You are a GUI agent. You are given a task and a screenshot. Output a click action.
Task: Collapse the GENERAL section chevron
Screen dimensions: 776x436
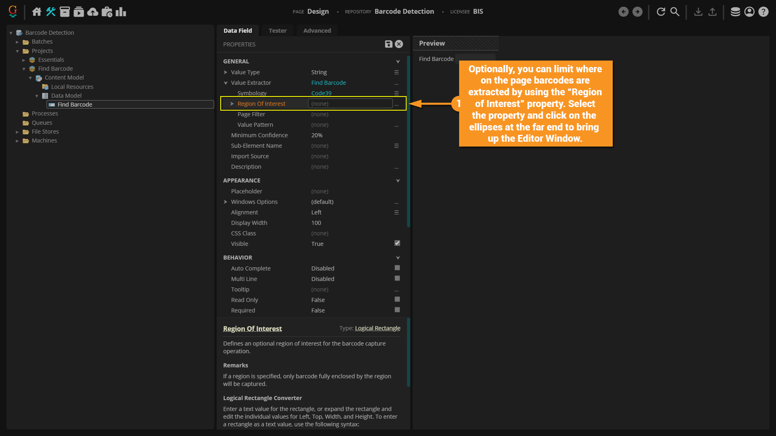398,62
